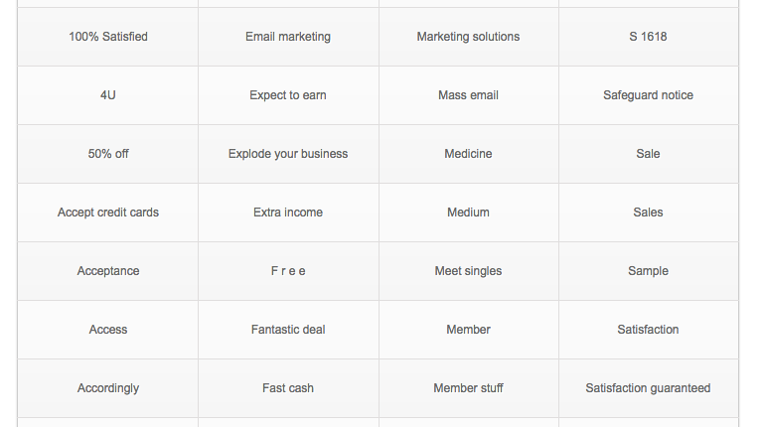The image size is (764, 427).
Task: Select the spaced 'F r e e' cell
Action: tap(288, 271)
